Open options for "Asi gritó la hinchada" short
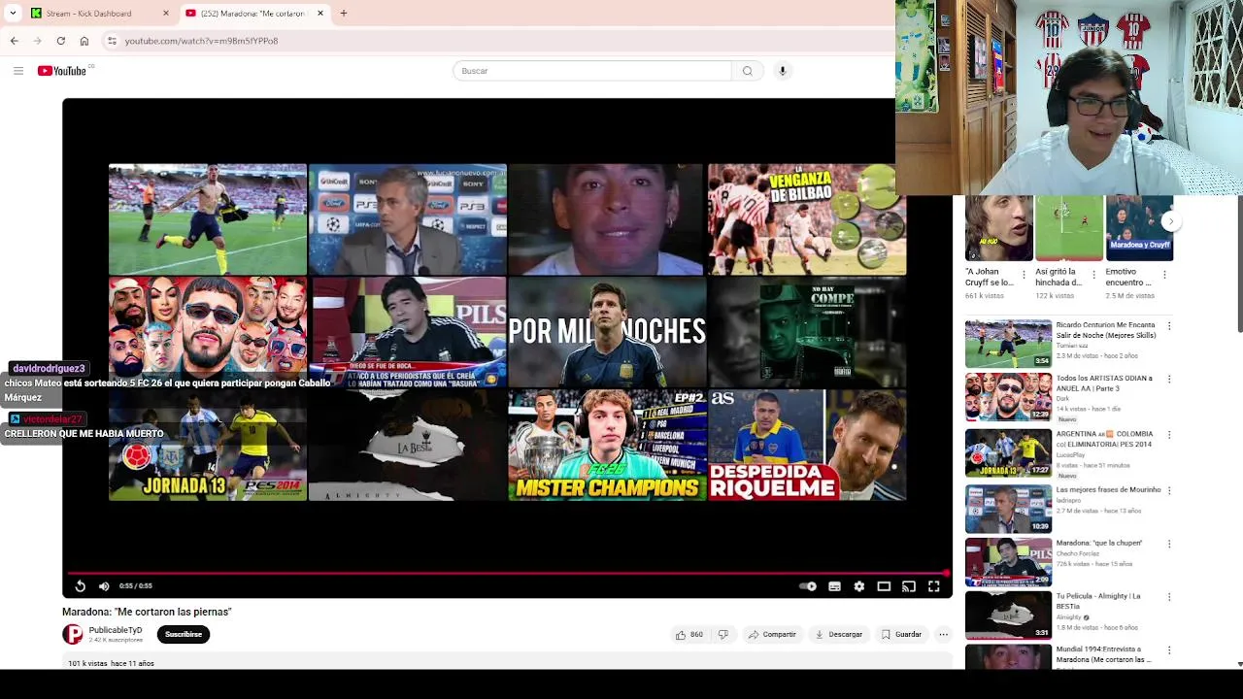Viewport: 1243px width, 699px height. [1093, 275]
